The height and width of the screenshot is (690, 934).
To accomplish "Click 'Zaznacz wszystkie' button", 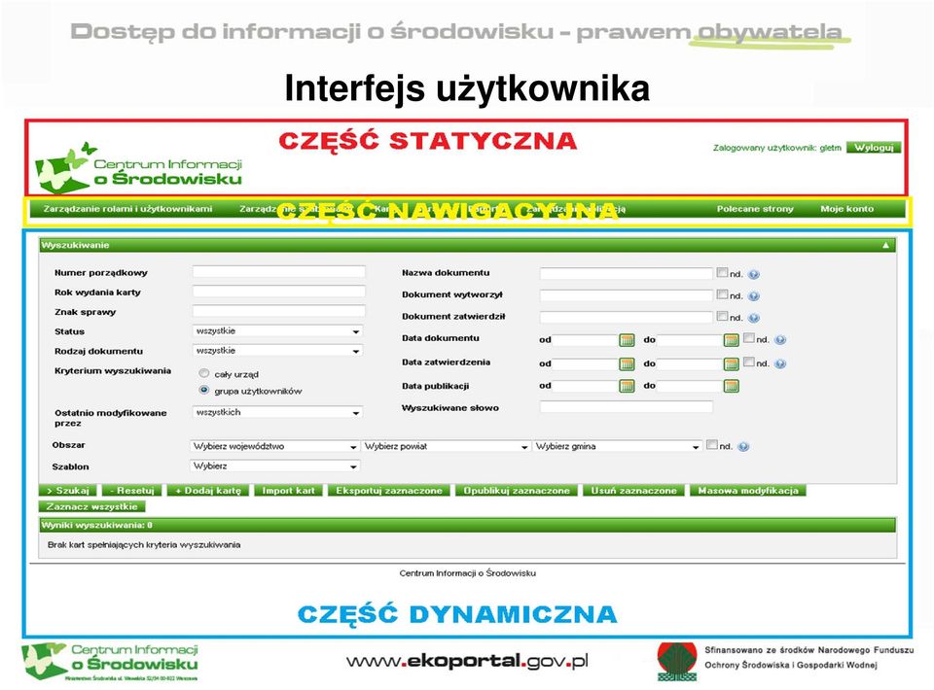I will click(91, 506).
